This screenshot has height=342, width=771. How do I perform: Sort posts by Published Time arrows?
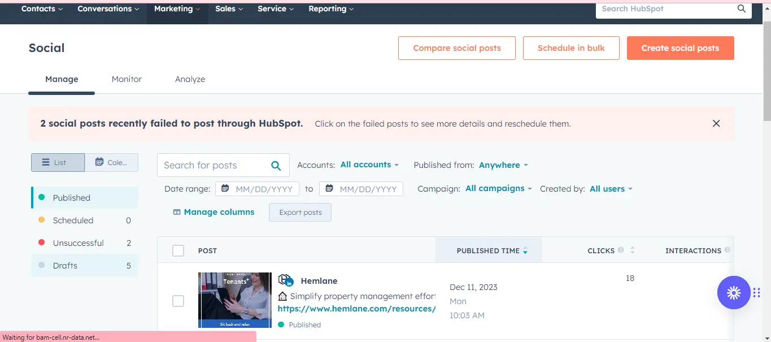525,250
